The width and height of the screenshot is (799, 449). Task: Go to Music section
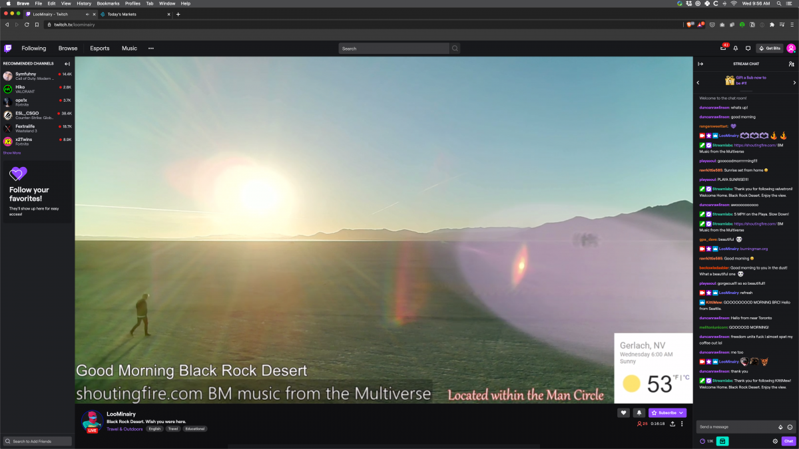coord(129,48)
